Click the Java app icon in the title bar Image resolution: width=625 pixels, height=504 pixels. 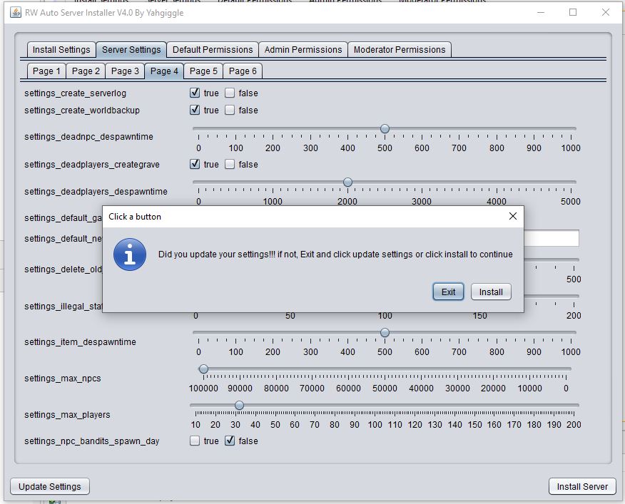[15, 12]
